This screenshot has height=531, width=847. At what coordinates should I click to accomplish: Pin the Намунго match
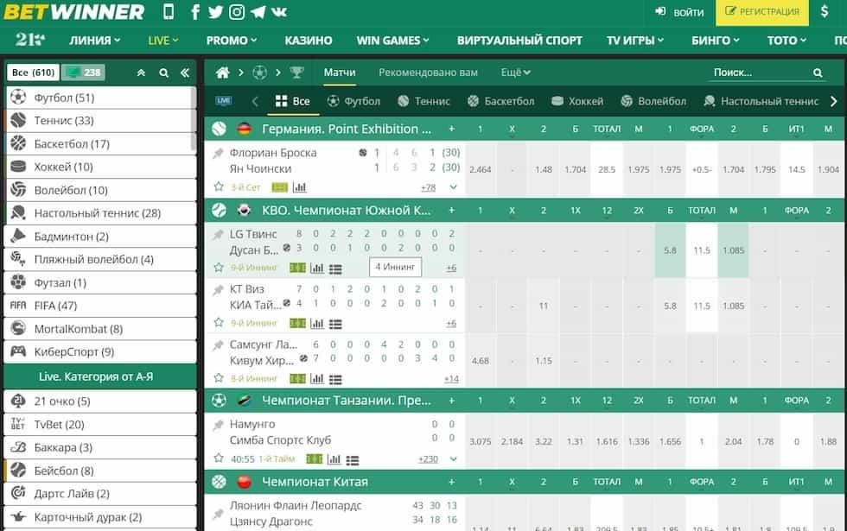click(218, 425)
